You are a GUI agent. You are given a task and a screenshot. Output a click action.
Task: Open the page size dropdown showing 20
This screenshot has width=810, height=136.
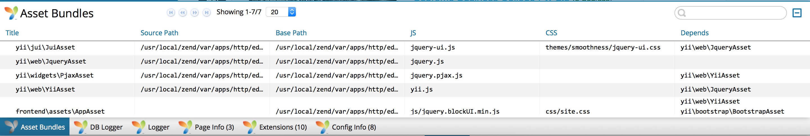click(x=281, y=12)
